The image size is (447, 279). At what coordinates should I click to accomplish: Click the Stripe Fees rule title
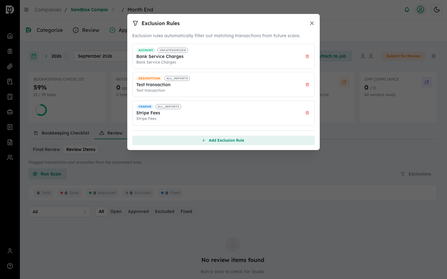point(148,113)
